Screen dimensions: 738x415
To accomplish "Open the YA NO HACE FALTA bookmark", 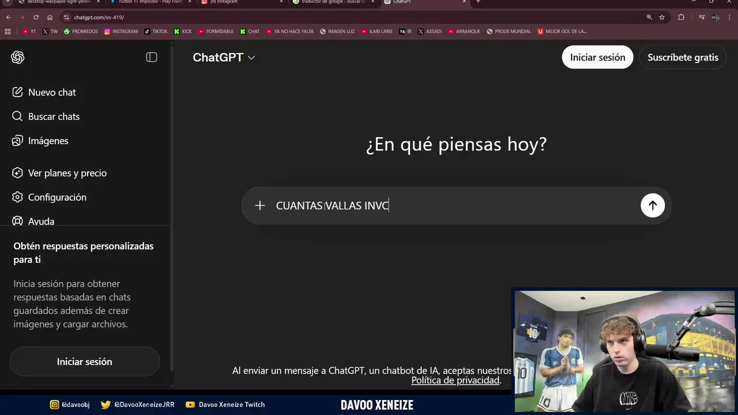I will click(290, 31).
